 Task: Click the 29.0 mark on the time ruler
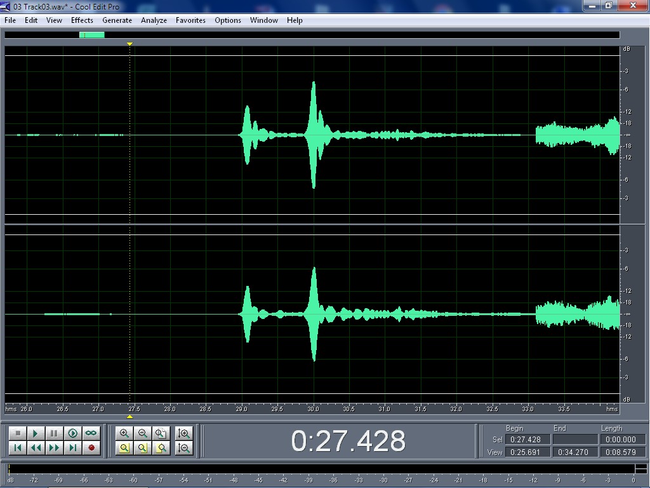click(241, 409)
